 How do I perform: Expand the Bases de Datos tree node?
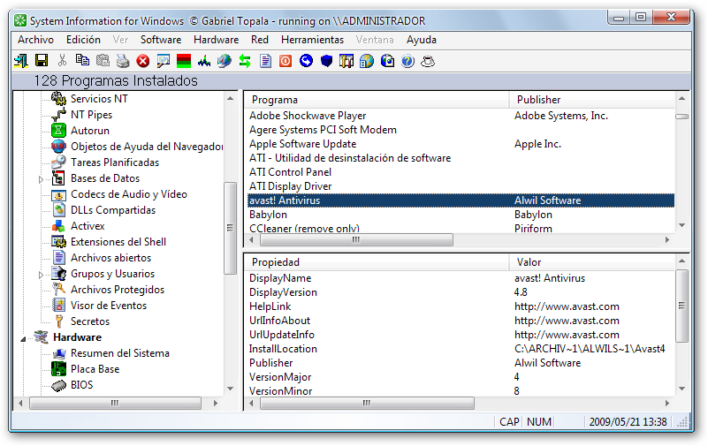41,179
